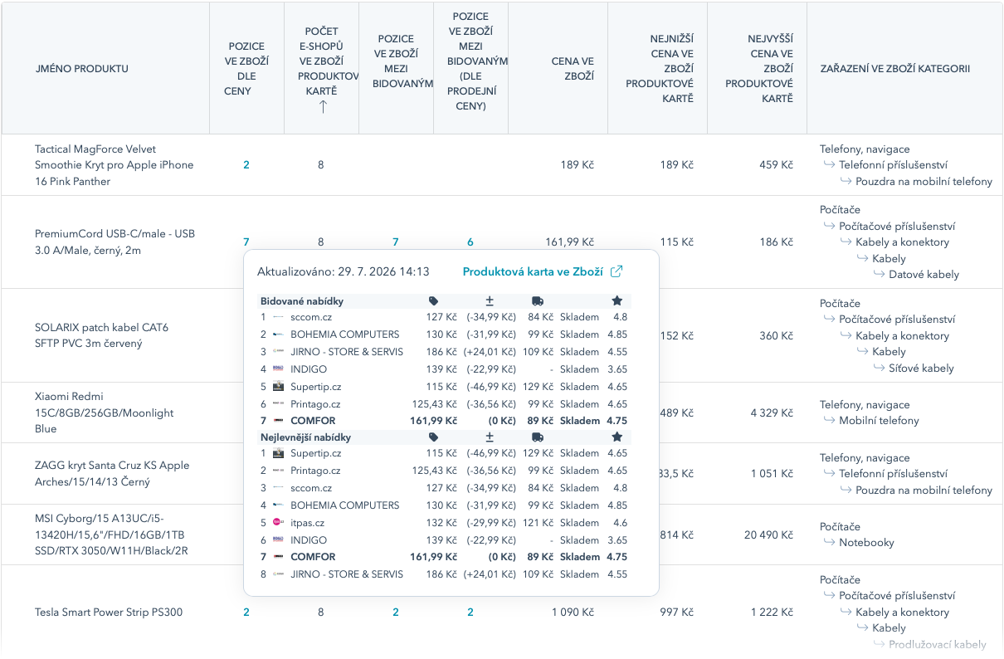The width and height of the screenshot is (1004, 659).
Task: Click the pink itpas.cz shop logo
Action: 279,523
